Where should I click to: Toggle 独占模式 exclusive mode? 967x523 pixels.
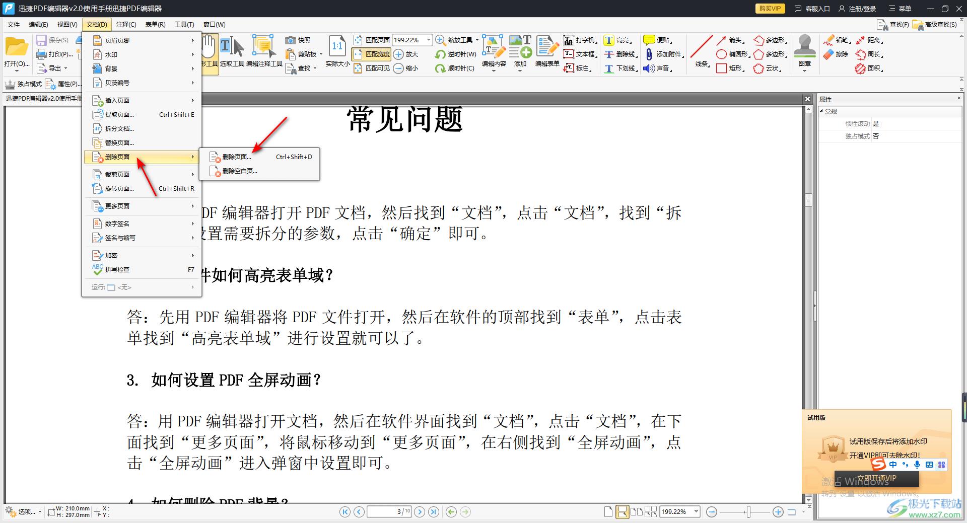coord(24,84)
